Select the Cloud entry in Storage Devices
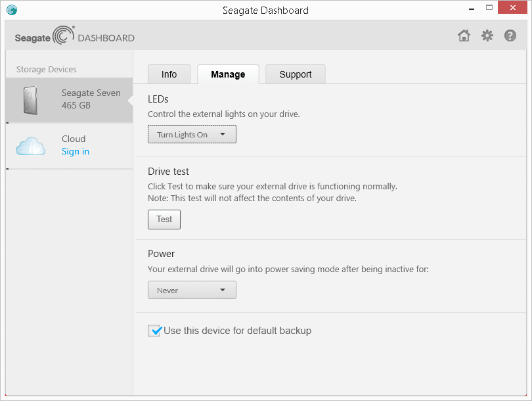The height and width of the screenshot is (401, 532). tap(69, 146)
